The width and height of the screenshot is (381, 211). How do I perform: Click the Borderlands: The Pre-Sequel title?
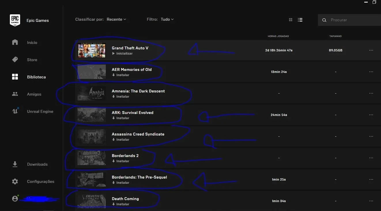[x=139, y=177]
